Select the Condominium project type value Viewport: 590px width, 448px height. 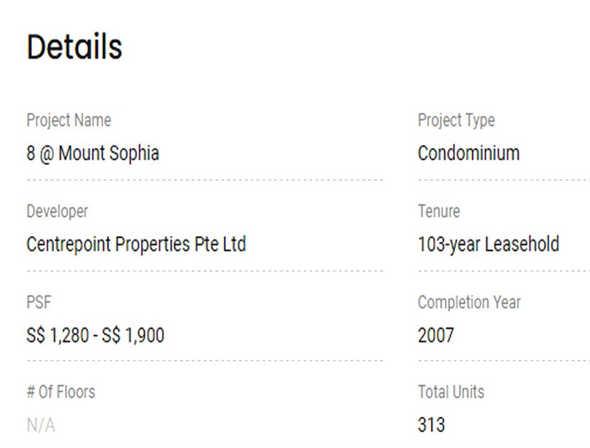pos(469,153)
